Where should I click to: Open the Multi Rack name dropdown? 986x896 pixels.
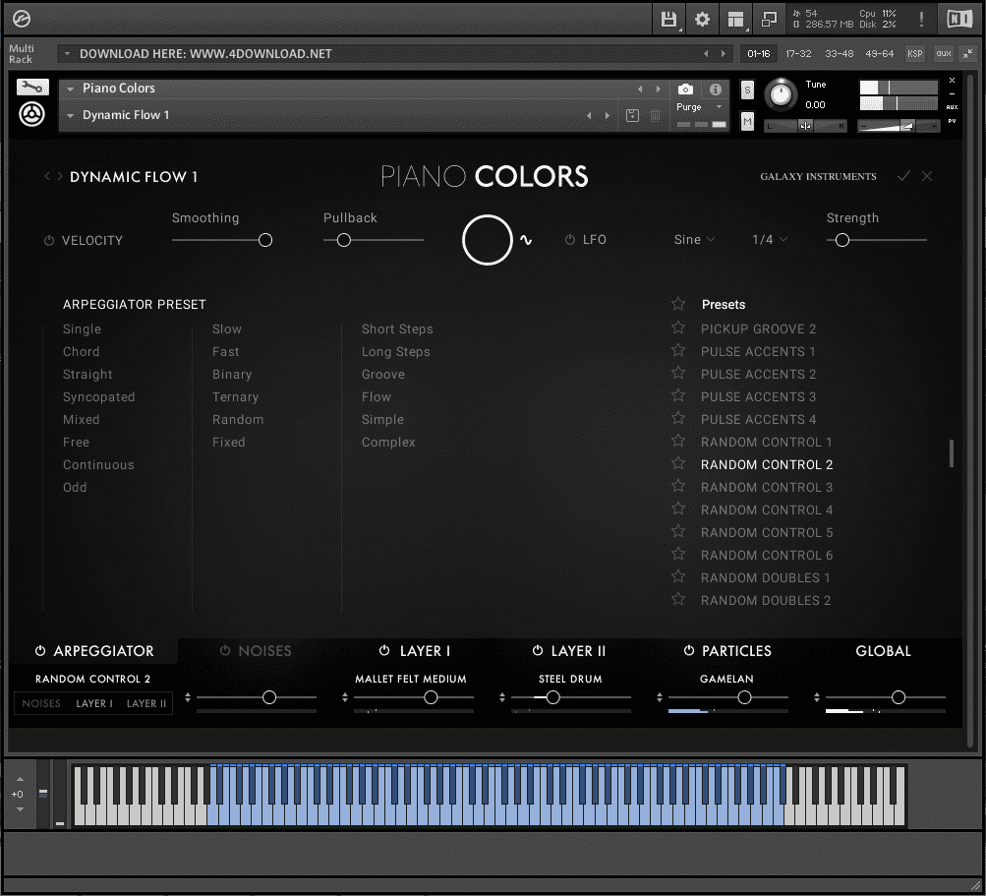click(67, 53)
